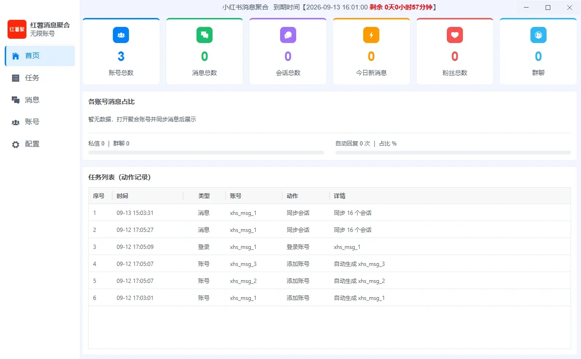
Task: Click the blue 账号总数 users icon
Action: [121, 35]
